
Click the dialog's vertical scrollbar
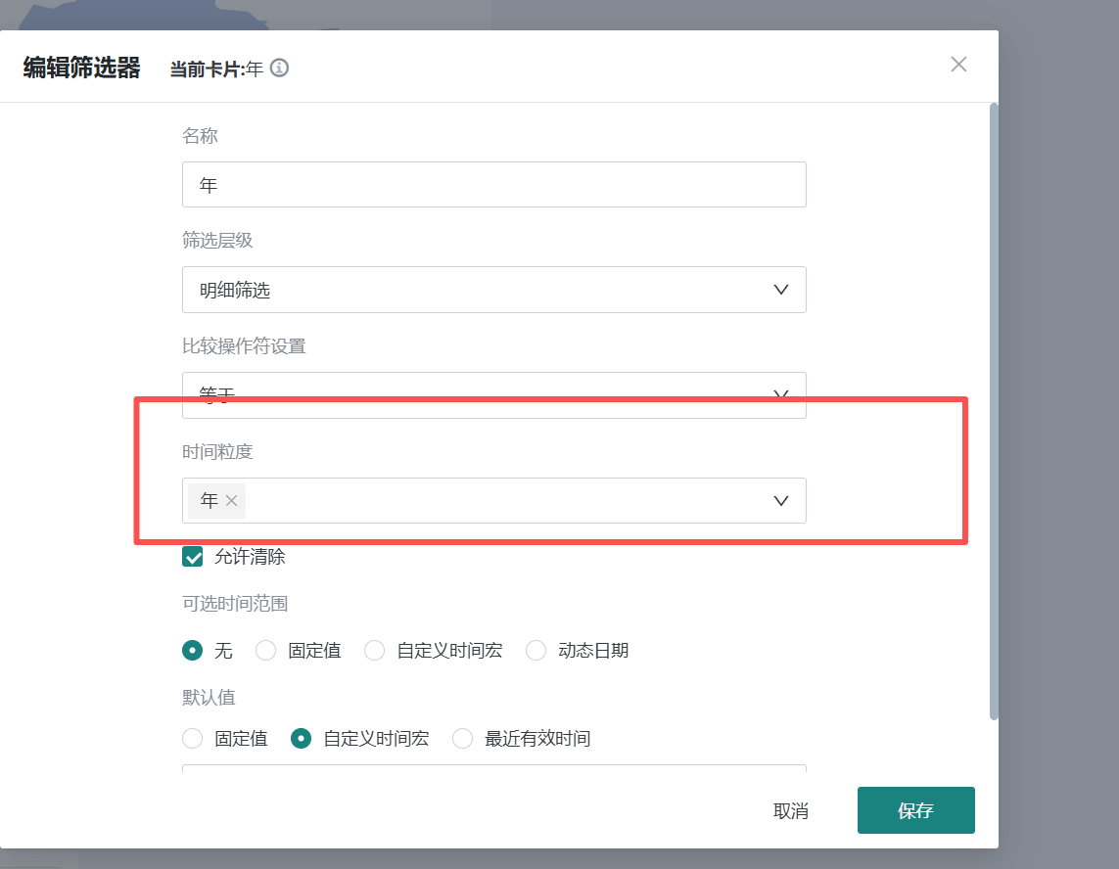(994, 412)
